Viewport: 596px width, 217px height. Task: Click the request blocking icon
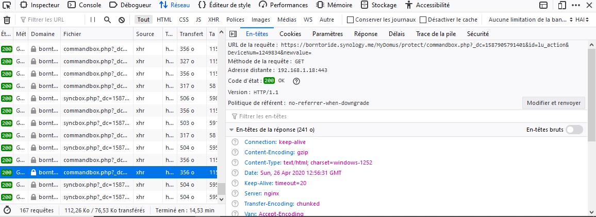(x=122, y=20)
